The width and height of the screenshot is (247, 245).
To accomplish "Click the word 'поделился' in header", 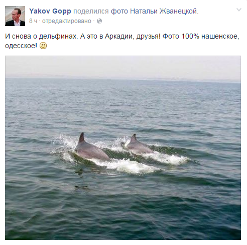I will pos(91,11).
